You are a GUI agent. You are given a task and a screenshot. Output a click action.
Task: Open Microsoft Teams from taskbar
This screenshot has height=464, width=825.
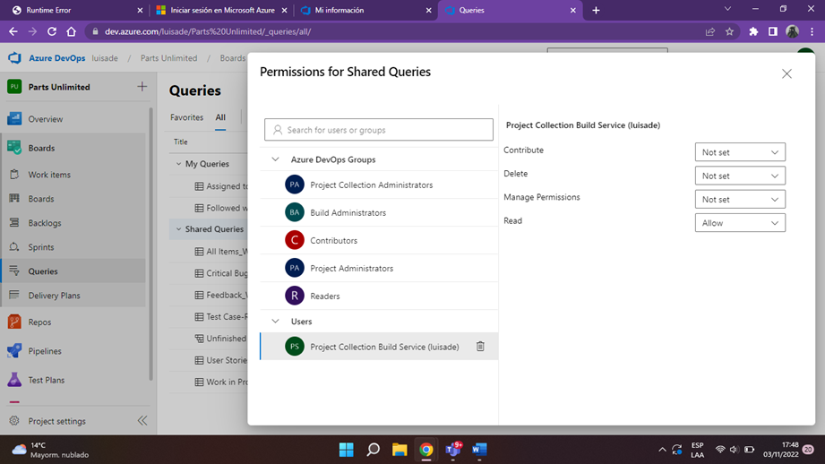(453, 450)
